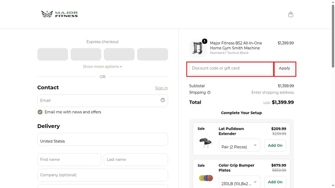This screenshot has width=335, height=188.
Task: Open the Pair (2 Pieces) variant dropdown
Action: coord(239,145)
